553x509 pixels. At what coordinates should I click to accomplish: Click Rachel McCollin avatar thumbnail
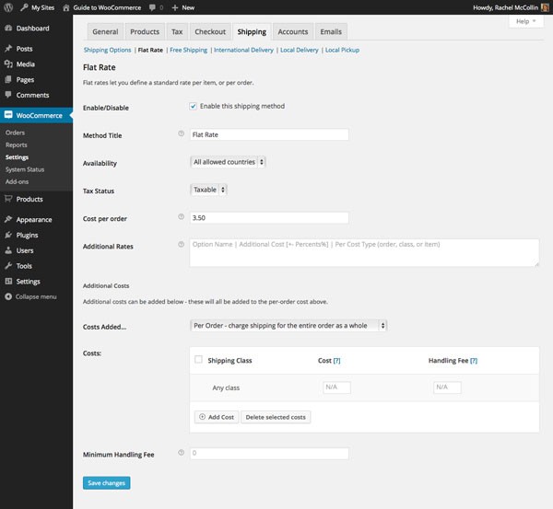tap(545, 7)
